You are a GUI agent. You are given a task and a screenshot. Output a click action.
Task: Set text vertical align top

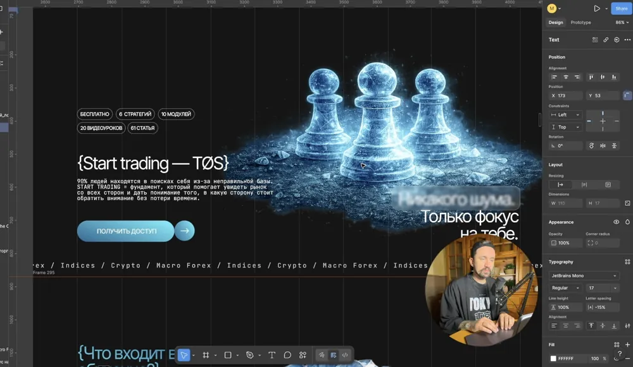coord(591,325)
